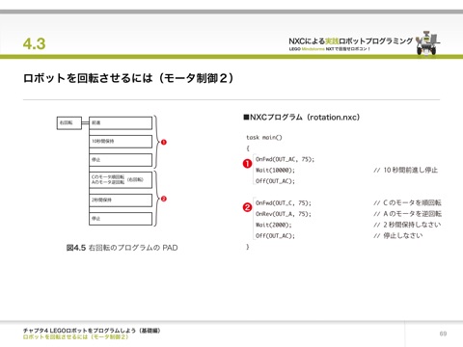Click the green footer subtitle ロボットを回転させるには
The width and height of the screenshot is (463, 347).
[x=75, y=337]
